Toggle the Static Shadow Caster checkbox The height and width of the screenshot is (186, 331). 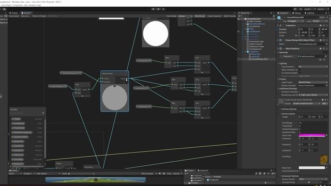point(299,70)
